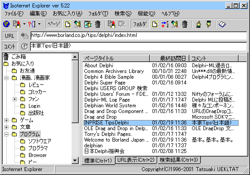Viewport: 250px width, 175px height.
Task: Select お友達 folder in tree
Action: pos(27,71)
